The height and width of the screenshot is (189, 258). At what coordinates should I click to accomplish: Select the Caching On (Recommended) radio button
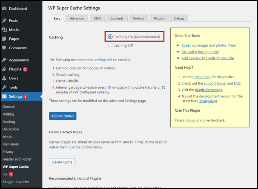(110, 37)
